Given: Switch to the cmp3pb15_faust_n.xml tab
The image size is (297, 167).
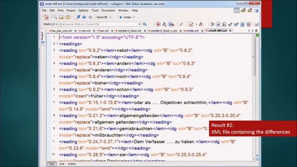Looking at the screenshot, I should pos(164,31).
